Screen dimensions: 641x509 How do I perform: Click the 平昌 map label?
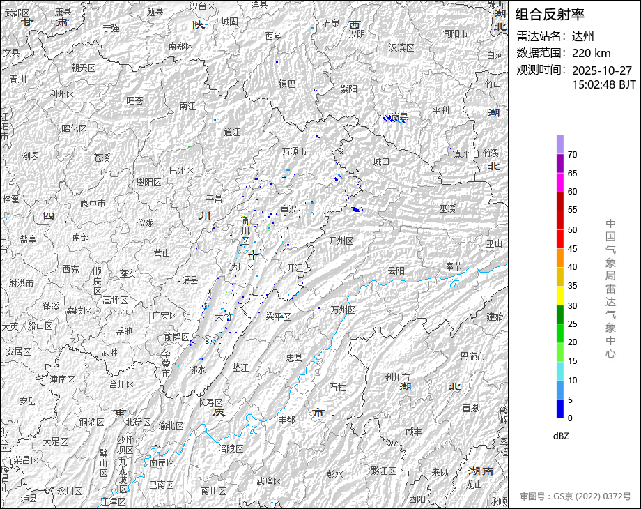(214, 199)
